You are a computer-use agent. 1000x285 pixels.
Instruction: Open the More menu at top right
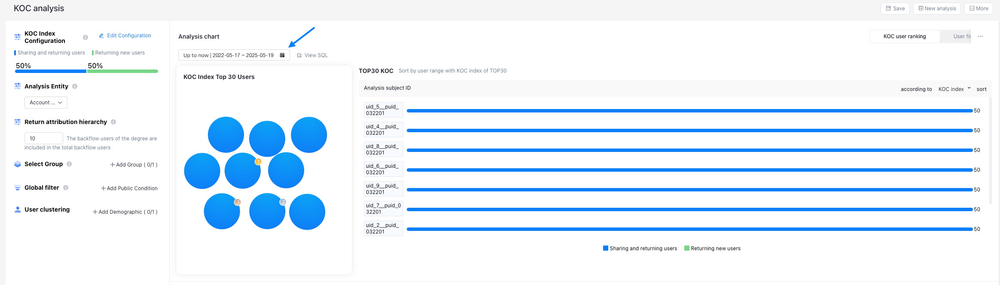coord(979,9)
